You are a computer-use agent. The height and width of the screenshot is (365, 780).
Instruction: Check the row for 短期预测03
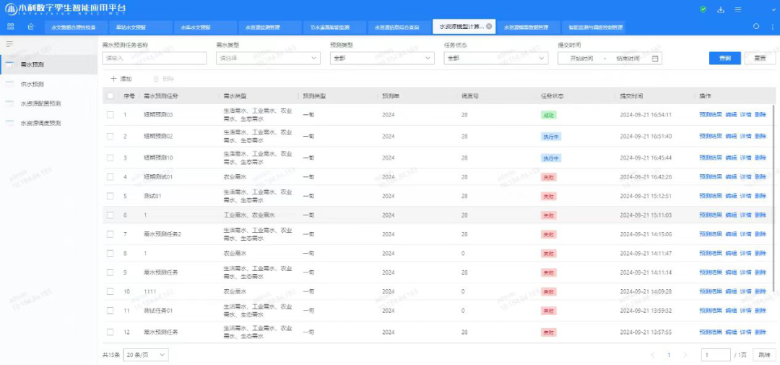tap(110, 114)
